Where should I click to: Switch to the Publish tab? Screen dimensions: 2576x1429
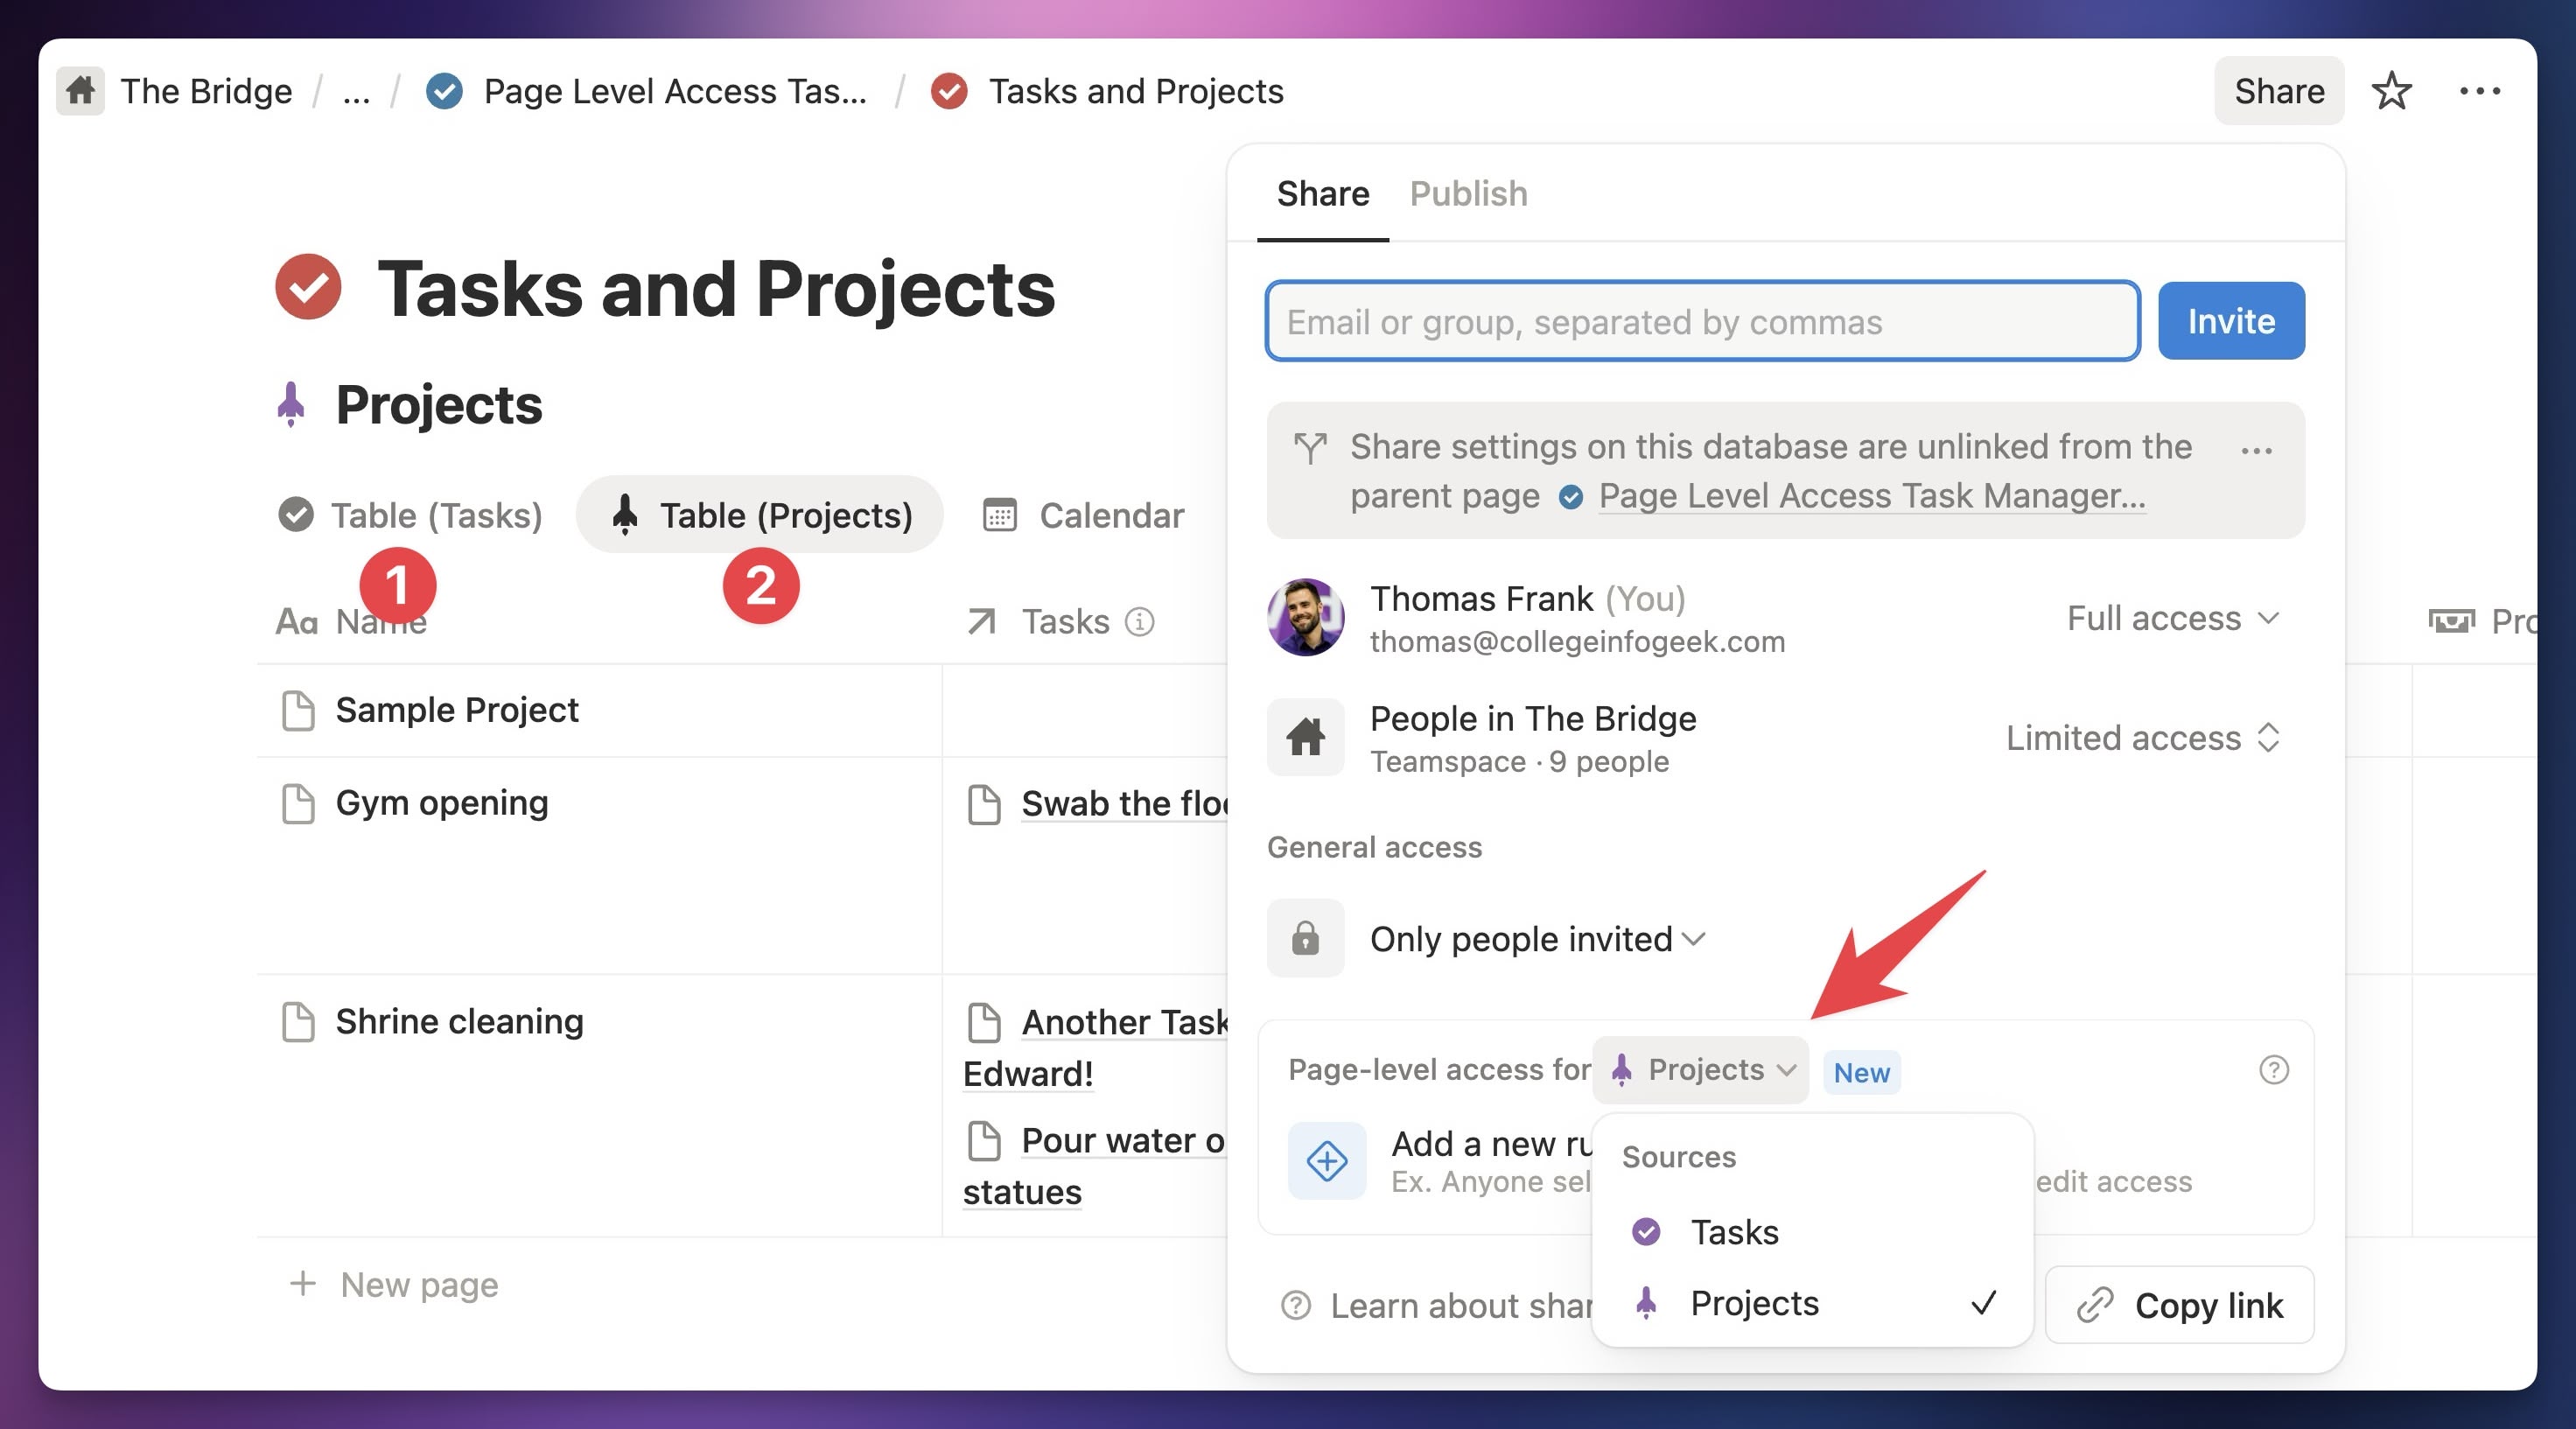point(1468,193)
